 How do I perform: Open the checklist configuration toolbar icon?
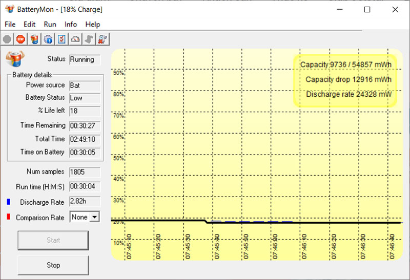(61, 39)
